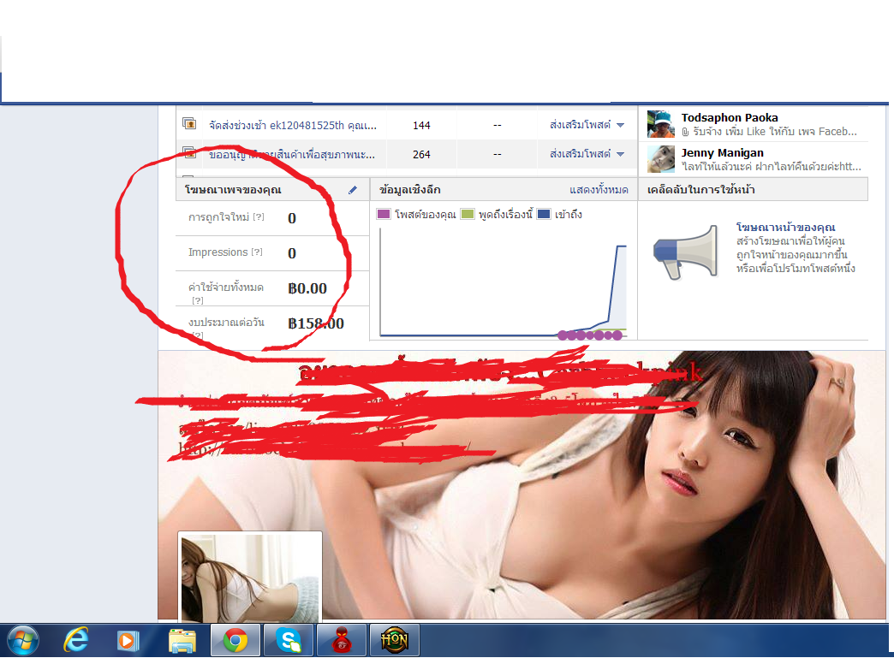Click the reach value 264
Viewport: 894px width, 658px height.
[421, 154]
